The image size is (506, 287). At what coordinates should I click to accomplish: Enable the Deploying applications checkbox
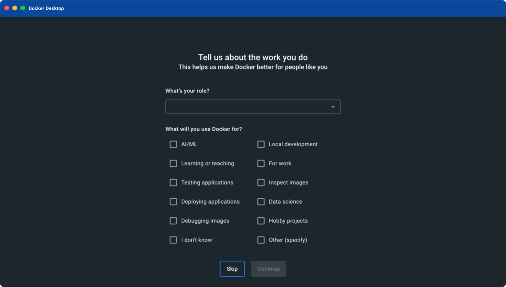(x=173, y=202)
